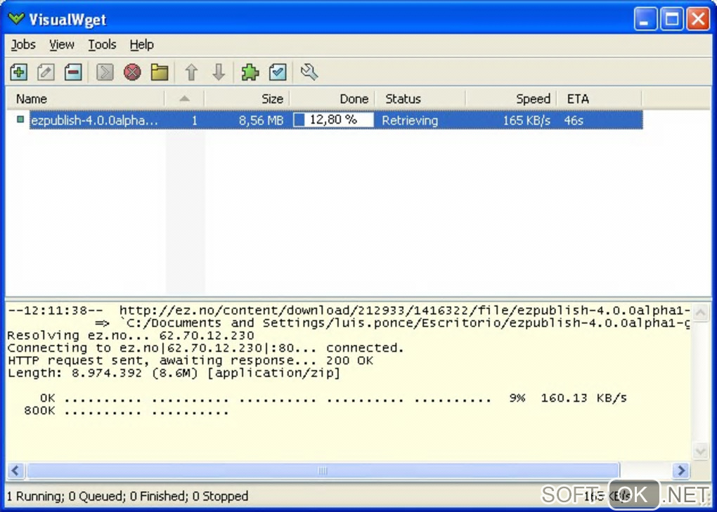
Task: Move job down with the down arrow icon
Action: (x=219, y=72)
